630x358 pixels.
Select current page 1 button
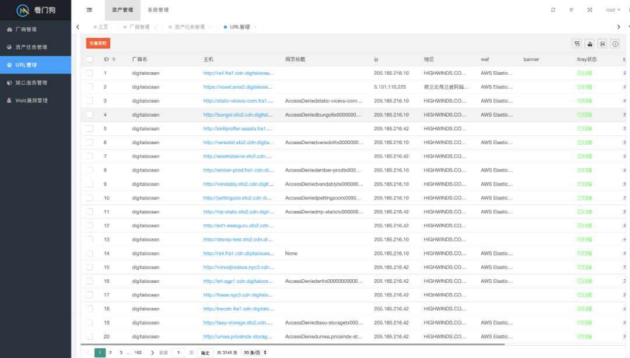coord(100,353)
